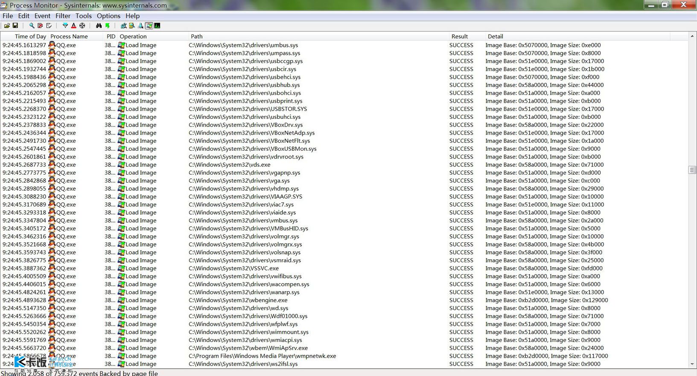Image resolution: width=697 pixels, height=376 pixels.
Task: Click the QQ penguin icon in the VSSVC.exe row
Action: [x=52, y=268]
